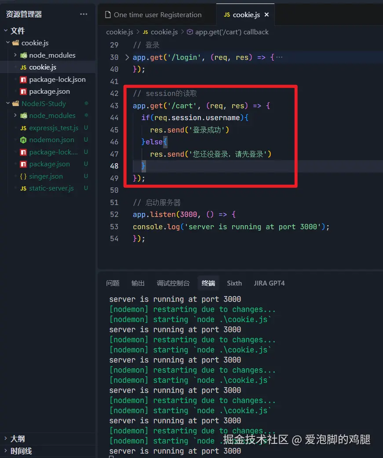Click JS icon of static-server.js

(x=23, y=188)
